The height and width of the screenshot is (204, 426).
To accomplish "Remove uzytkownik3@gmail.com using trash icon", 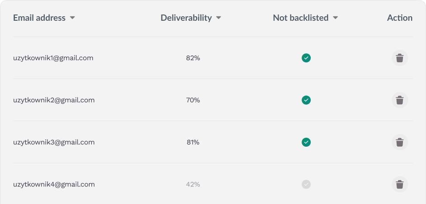I will [400, 142].
